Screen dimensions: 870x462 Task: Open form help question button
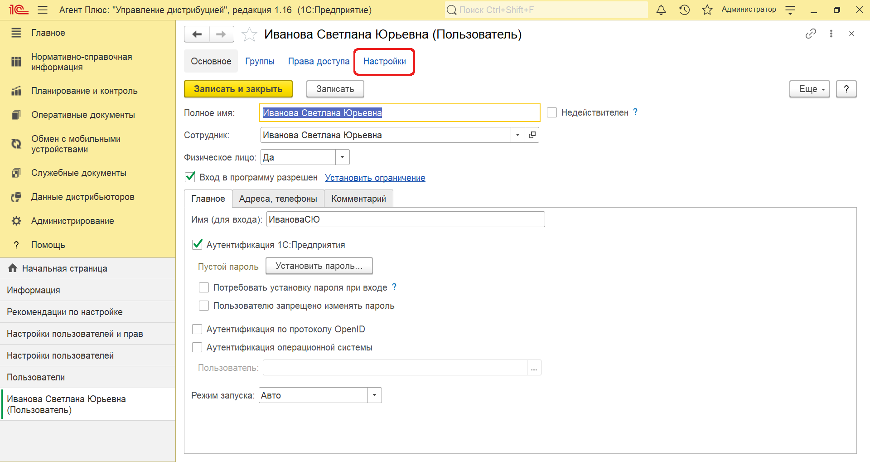[846, 89]
